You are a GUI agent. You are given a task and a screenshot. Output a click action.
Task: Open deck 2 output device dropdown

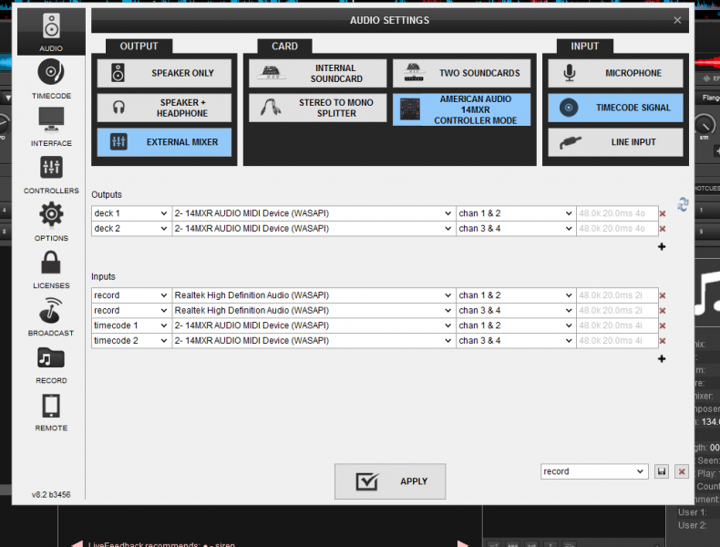pos(314,228)
